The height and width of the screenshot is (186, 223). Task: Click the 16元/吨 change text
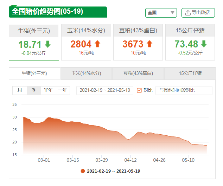86,53
